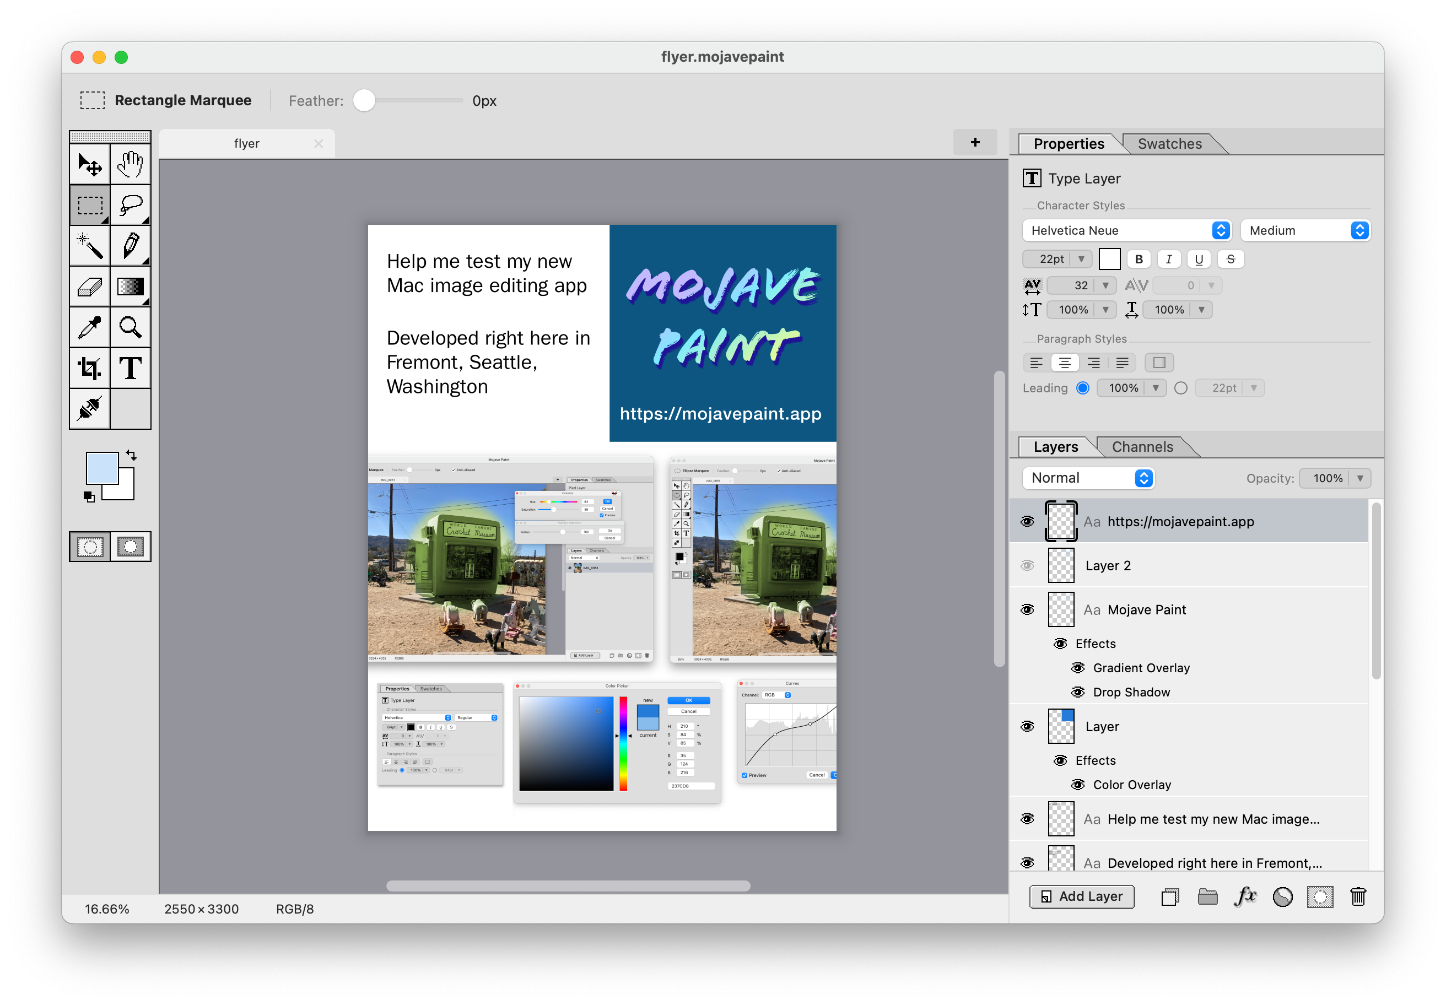Hide the Mojave Paint text layer
Screen dimensions: 1446x1005
point(1027,609)
